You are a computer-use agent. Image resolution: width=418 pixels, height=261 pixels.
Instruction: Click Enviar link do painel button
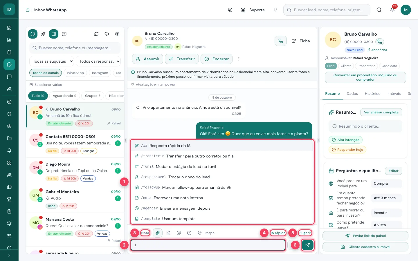point(365,236)
